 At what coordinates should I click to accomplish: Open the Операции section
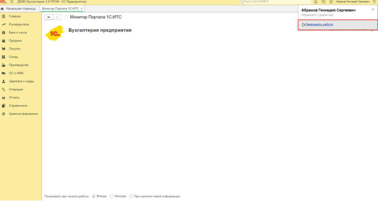coord(16,89)
